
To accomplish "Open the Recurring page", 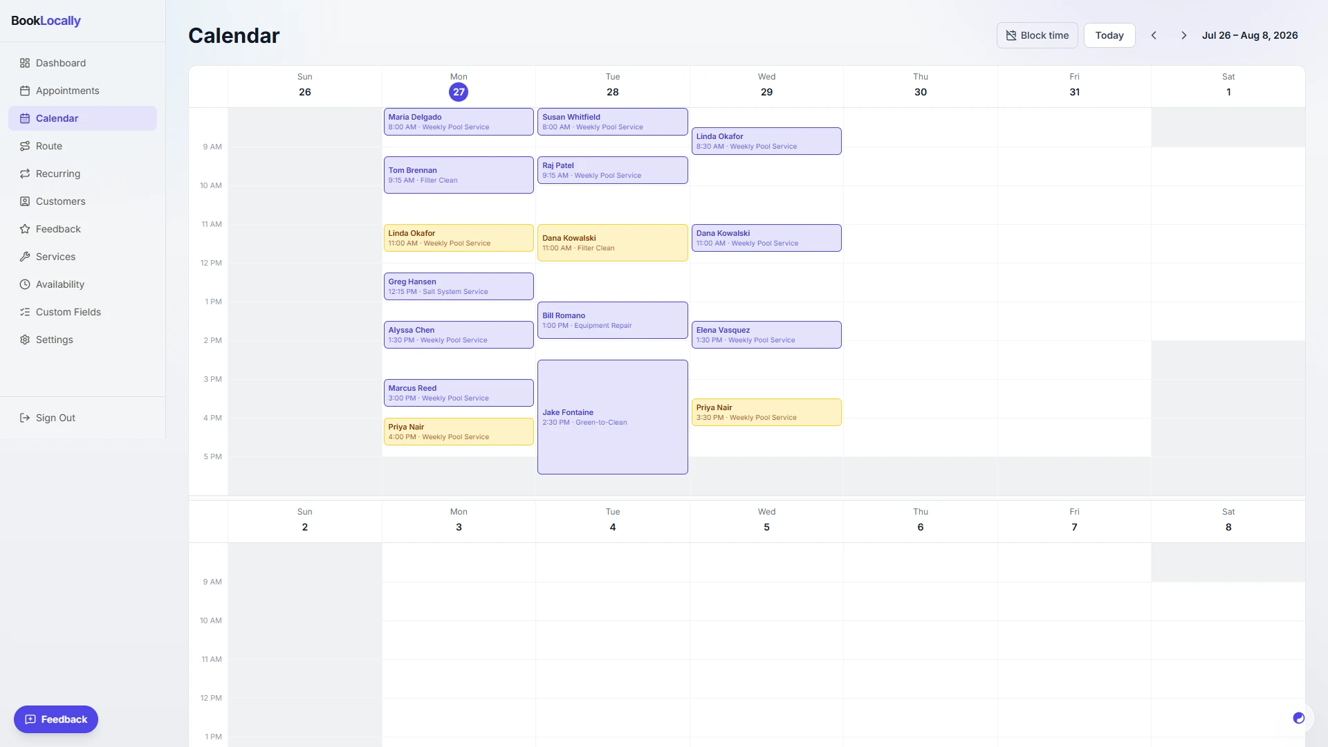I will point(83,174).
